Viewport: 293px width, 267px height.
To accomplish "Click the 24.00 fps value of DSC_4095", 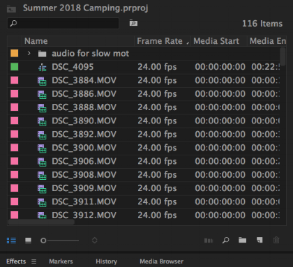I will (157, 67).
